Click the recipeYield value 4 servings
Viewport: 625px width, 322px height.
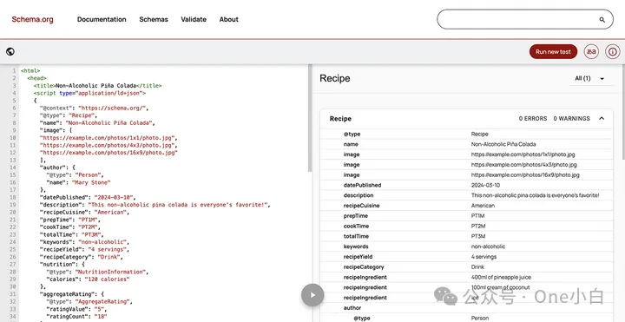coord(484,257)
